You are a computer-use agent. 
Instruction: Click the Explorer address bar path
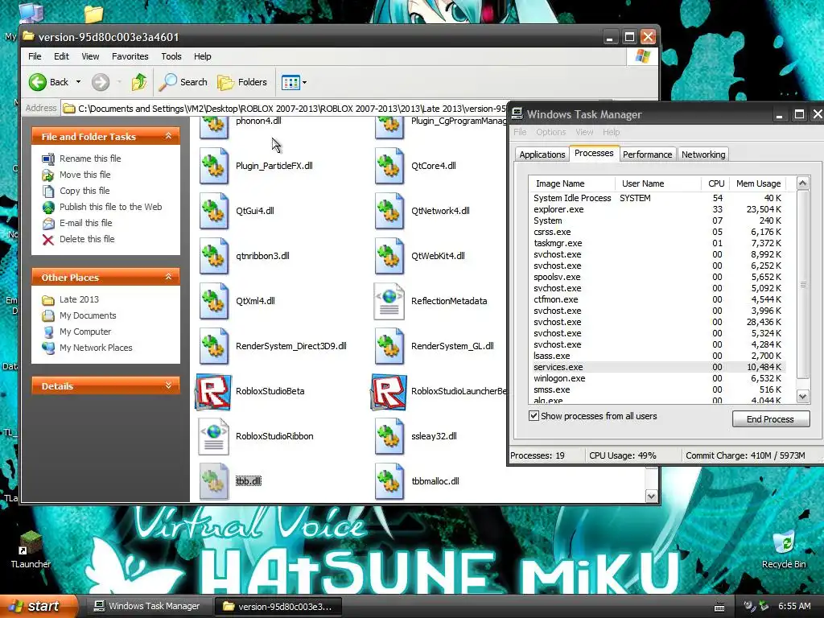pos(291,109)
